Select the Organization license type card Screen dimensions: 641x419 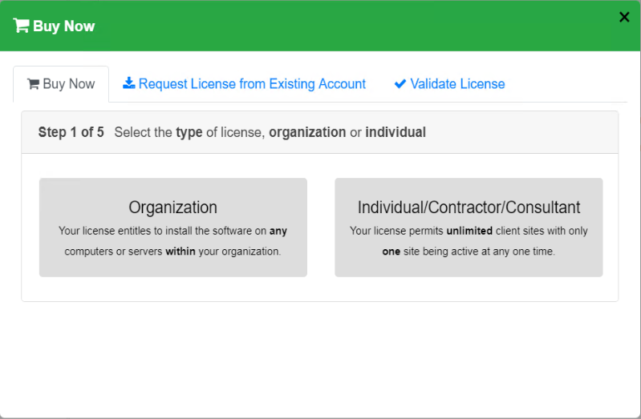[173, 228]
